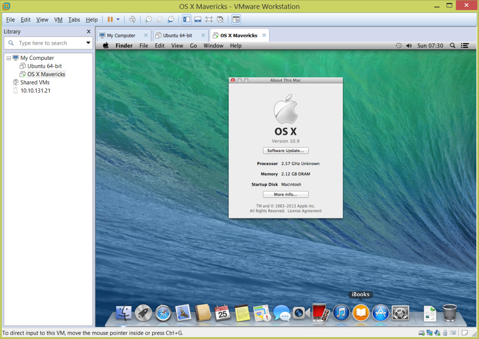Toggle the thumbnail bar view button
The height and width of the screenshot is (339, 479).
pos(198,20)
